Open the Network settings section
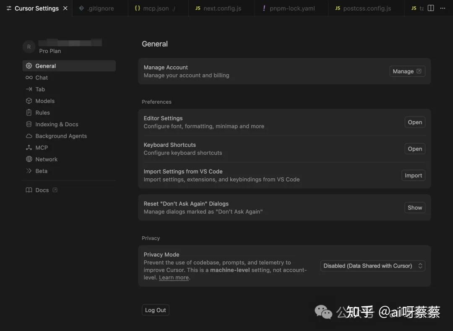 tap(47, 159)
